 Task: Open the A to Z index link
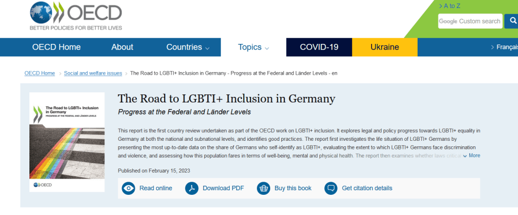click(x=451, y=6)
